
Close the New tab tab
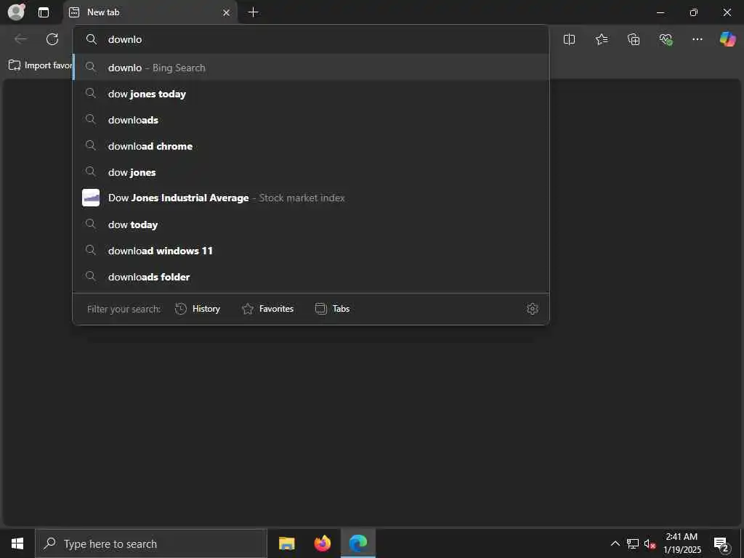[x=227, y=13]
